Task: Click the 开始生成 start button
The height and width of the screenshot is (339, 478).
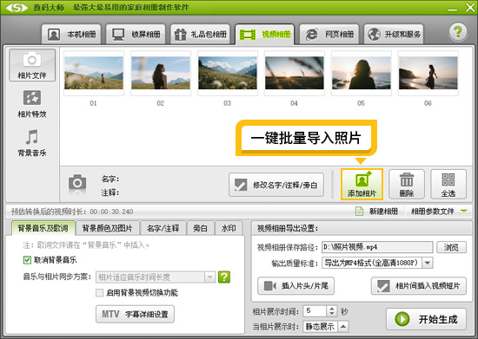Action: (x=426, y=319)
